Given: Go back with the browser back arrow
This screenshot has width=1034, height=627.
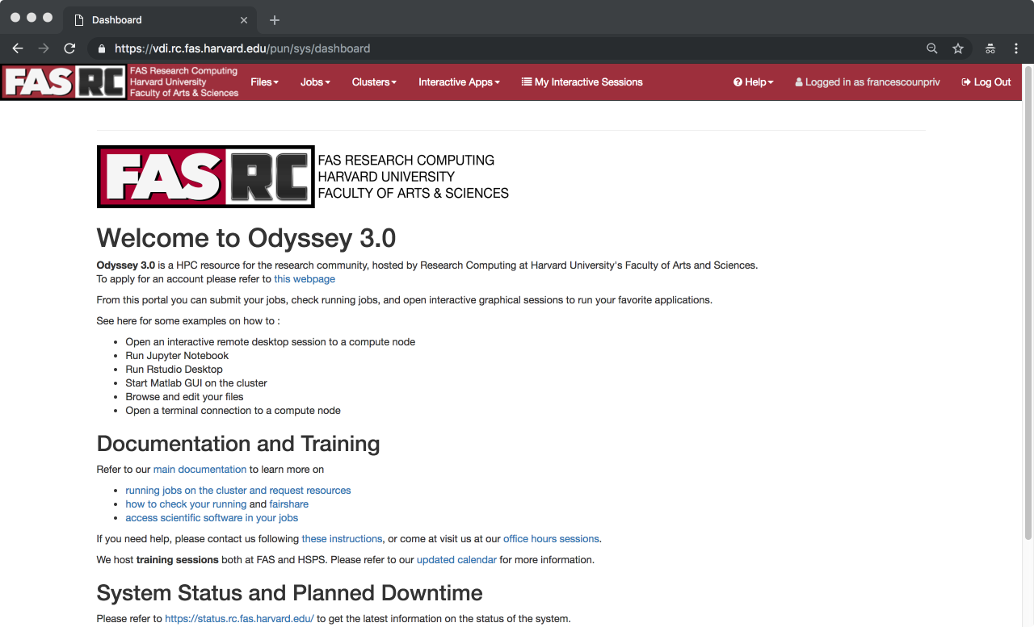Looking at the screenshot, I should click(x=18, y=48).
